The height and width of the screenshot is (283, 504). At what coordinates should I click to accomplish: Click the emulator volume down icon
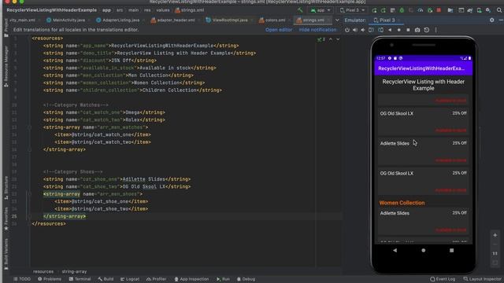[362, 30]
